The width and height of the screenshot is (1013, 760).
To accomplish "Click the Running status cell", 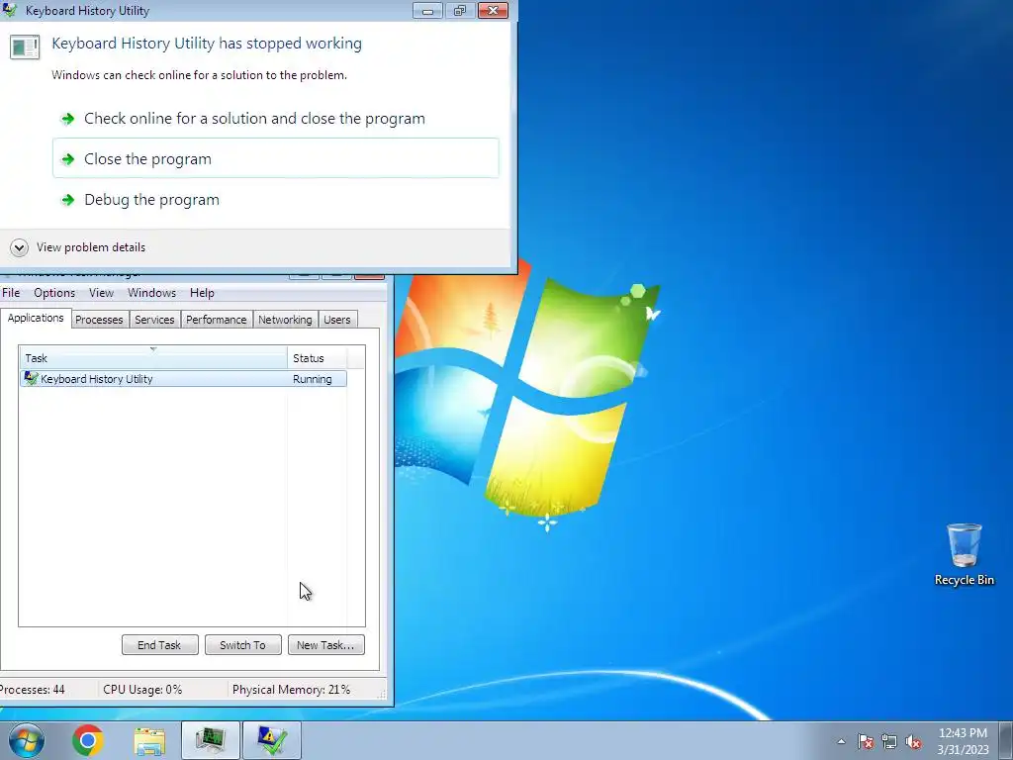I will (x=312, y=379).
